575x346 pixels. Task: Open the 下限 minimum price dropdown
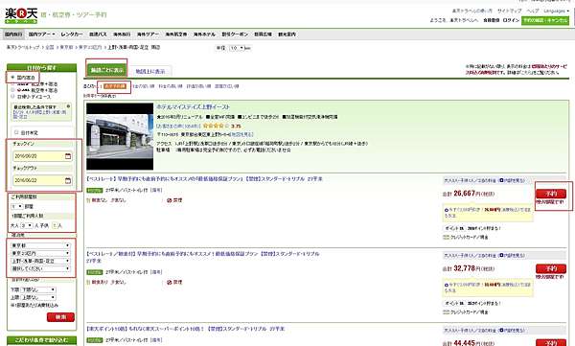(37, 289)
